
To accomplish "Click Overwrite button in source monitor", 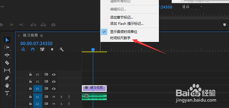I will (43, 25).
